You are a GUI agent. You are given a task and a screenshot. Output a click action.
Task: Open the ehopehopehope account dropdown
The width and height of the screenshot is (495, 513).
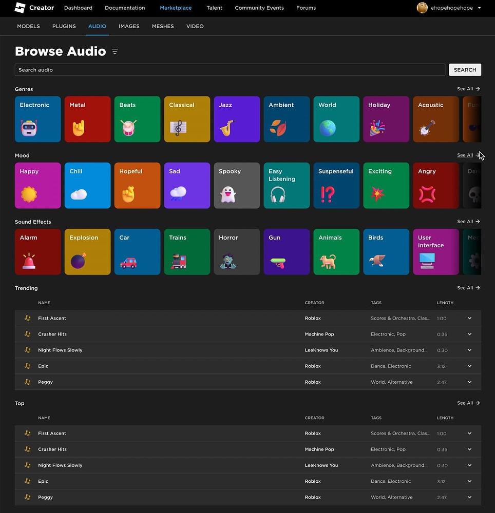click(449, 8)
